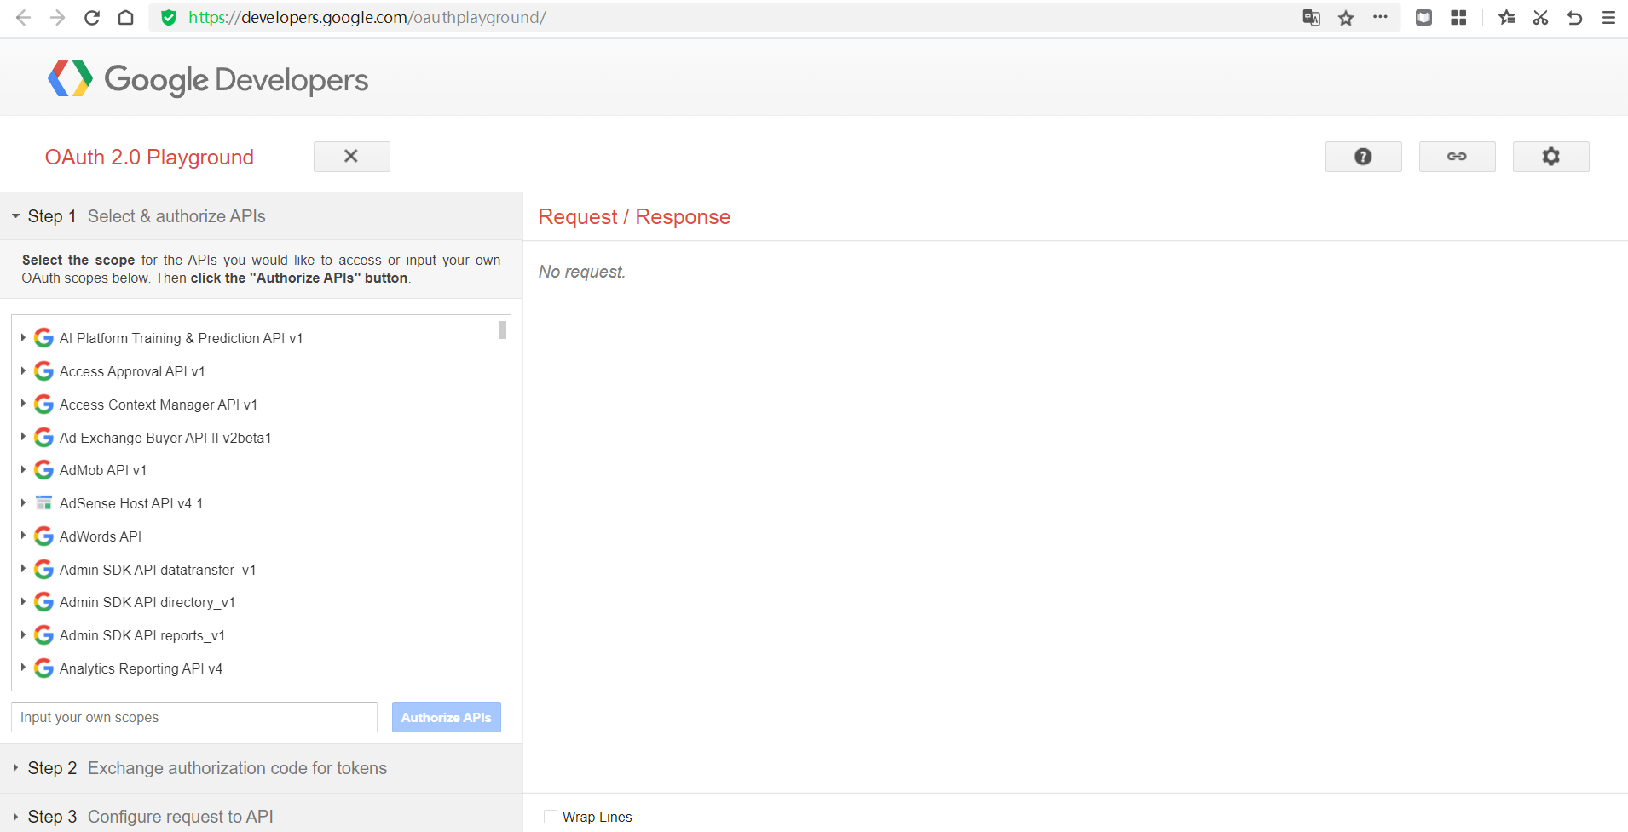Expand Analytics Reporting API v4
1628x832 pixels.
coord(23,668)
